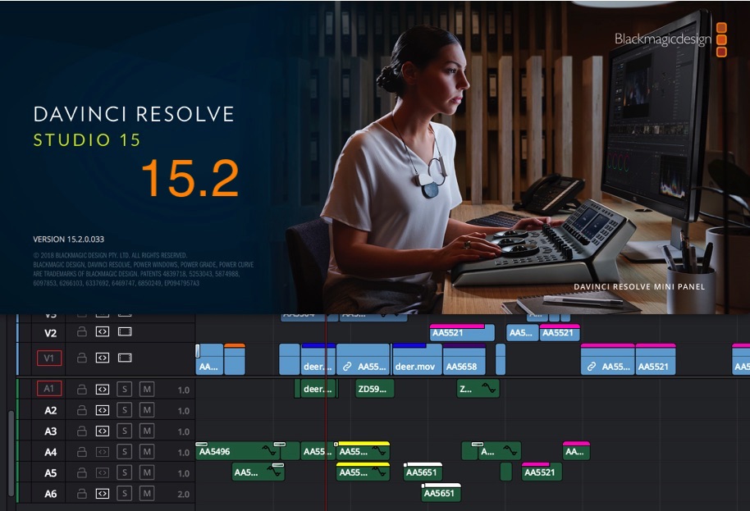Viewport: 750px width, 511px height.
Task: Select the A1 destination control
Action: (x=49, y=389)
